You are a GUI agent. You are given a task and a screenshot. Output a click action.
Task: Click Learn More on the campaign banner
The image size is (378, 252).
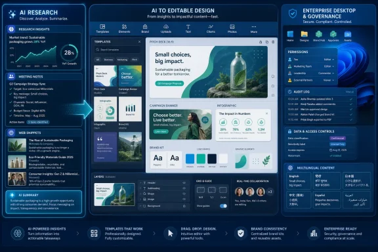161,132
